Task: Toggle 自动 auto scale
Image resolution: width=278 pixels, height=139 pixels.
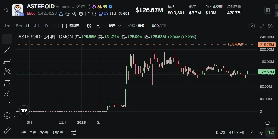Action: coord(270,132)
